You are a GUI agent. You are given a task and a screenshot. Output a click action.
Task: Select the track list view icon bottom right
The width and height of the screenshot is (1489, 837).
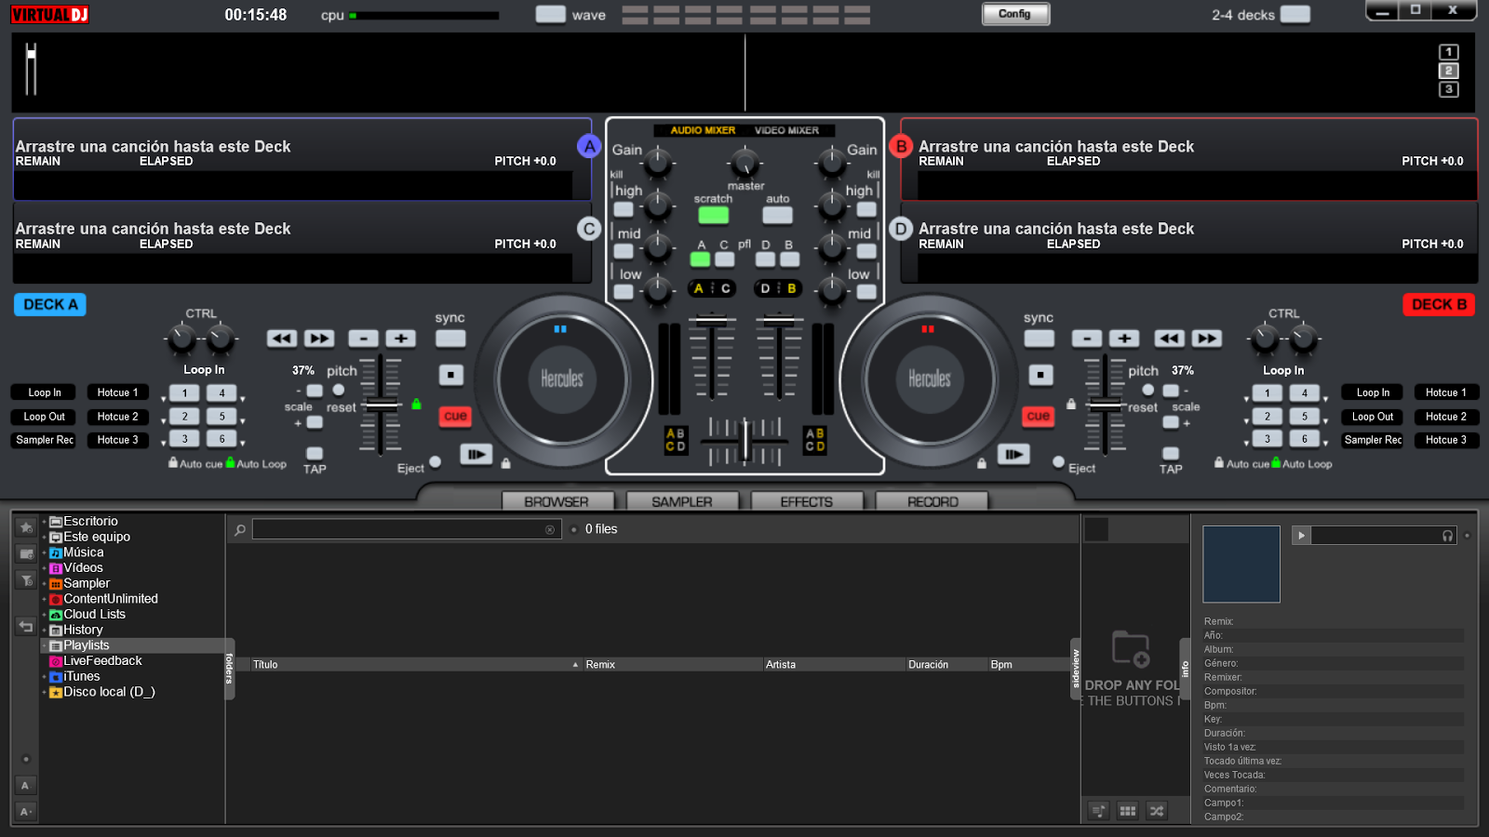(x=1098, y=810)
